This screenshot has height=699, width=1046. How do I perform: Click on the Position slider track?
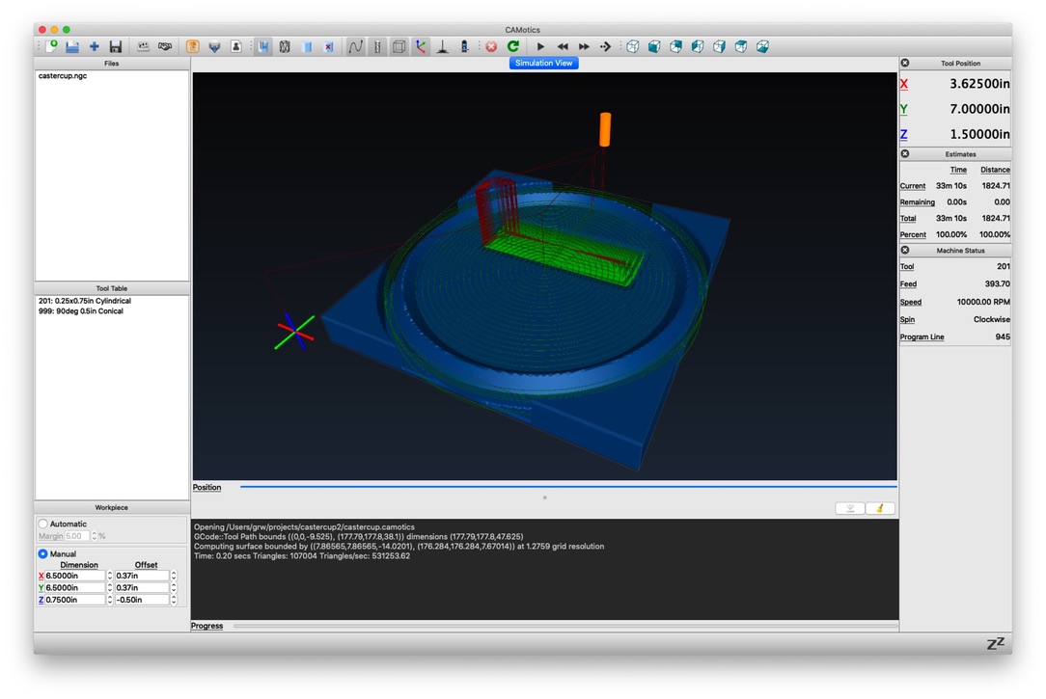tap(568, 487)
